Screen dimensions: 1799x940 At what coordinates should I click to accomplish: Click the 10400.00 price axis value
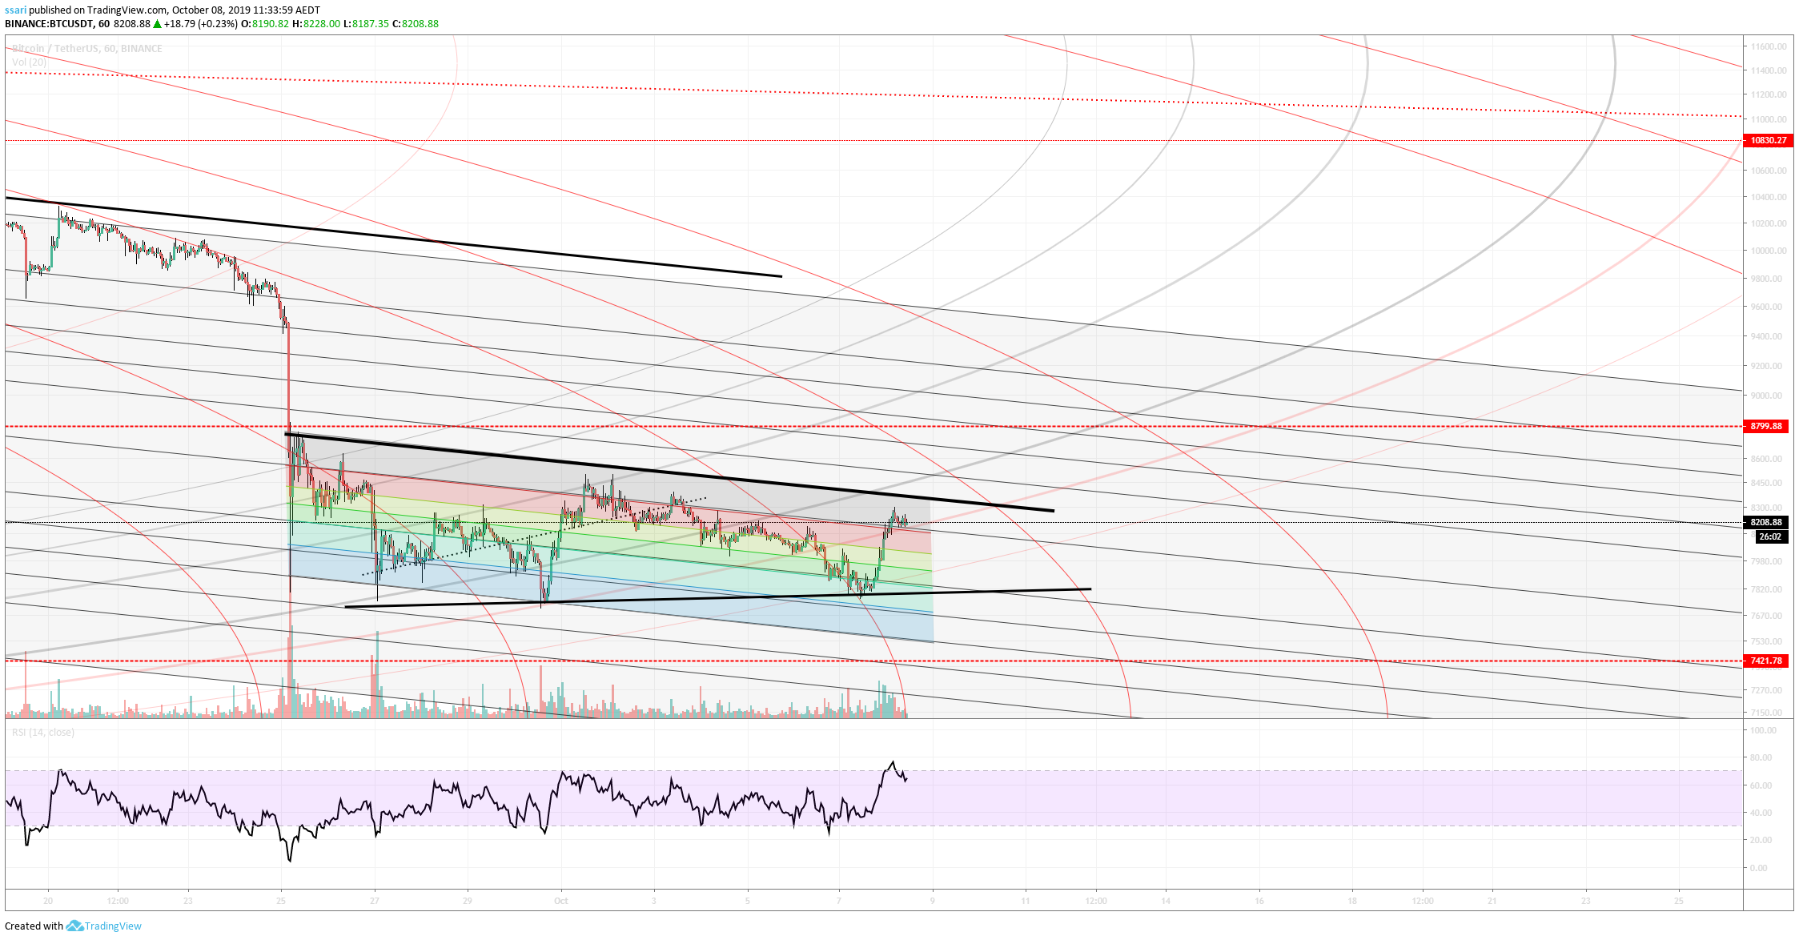pyautogui.click(x=1768, y=197)
